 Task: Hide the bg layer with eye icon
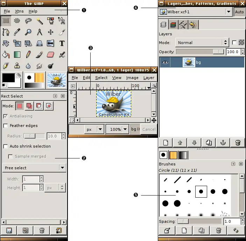coord(165,62)
